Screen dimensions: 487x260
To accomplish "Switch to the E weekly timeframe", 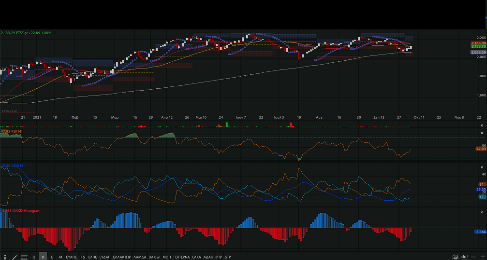I will coord(52,257).
